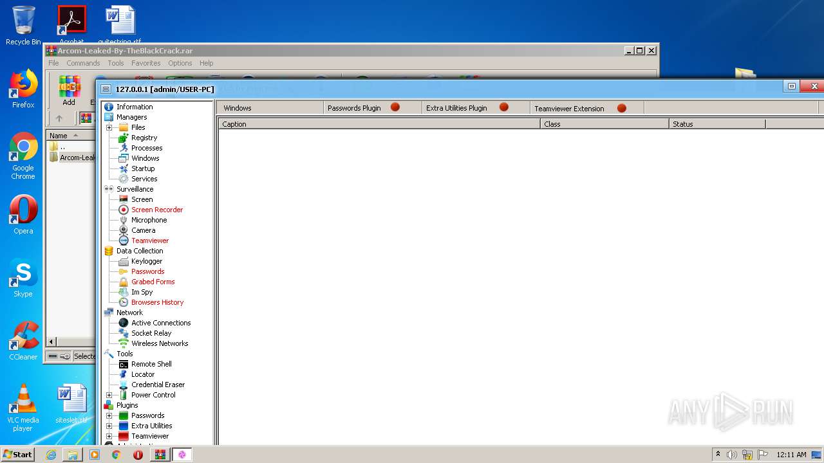Select the Grabed Forms lock icon
This screenshot has height=463, width=824.
point(124,282)
